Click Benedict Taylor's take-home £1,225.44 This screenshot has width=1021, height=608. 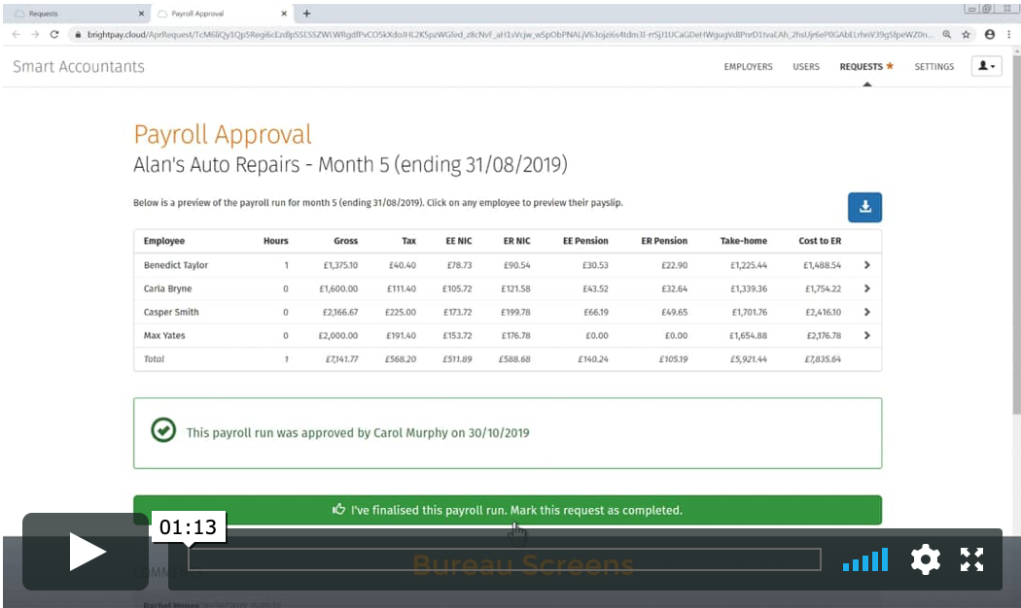(749, 265)
